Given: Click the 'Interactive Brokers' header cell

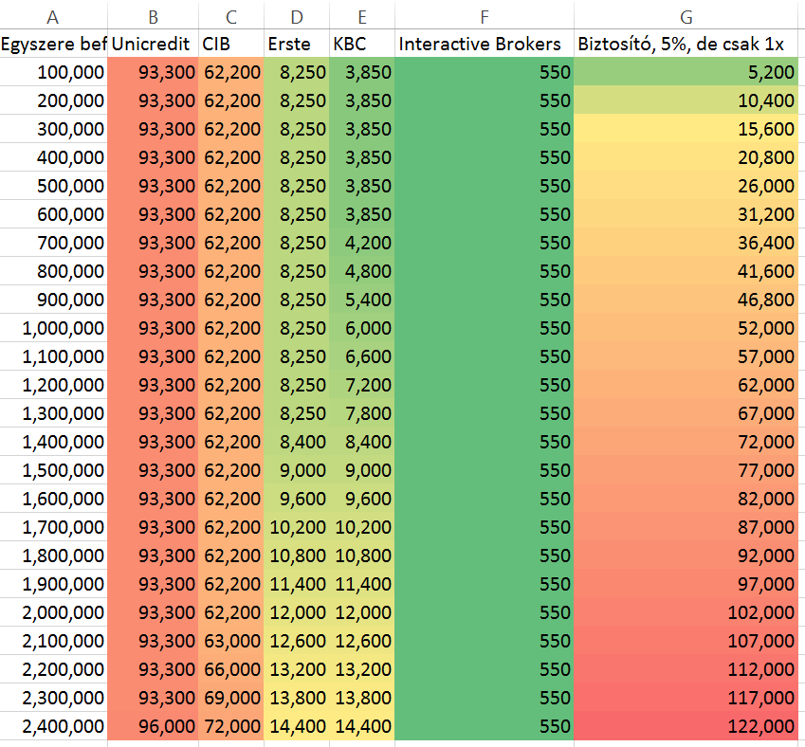Looking at the screenshot, I should click(485, 44).
